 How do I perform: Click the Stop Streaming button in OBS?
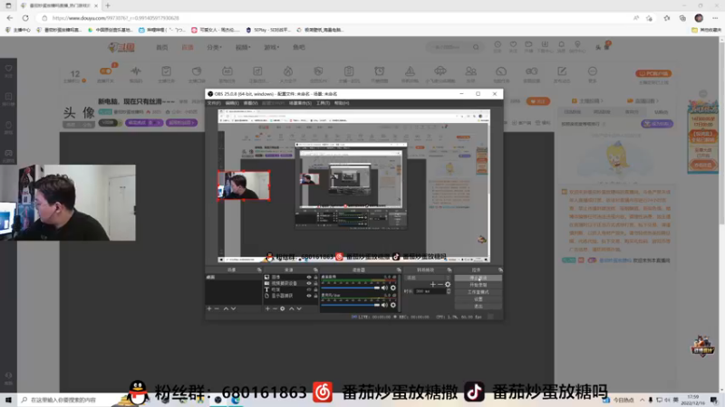[478, 279]
